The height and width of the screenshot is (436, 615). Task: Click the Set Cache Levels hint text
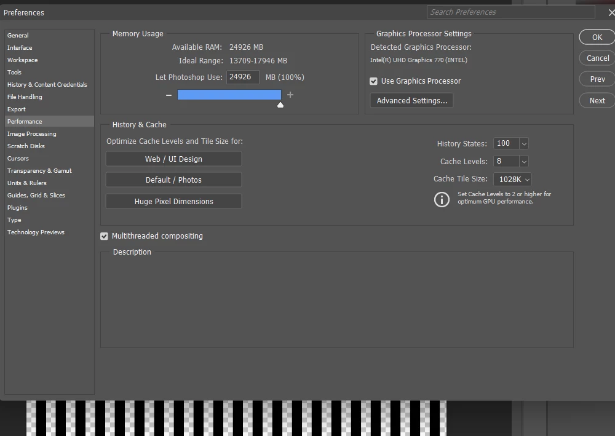tap(504, 197)
